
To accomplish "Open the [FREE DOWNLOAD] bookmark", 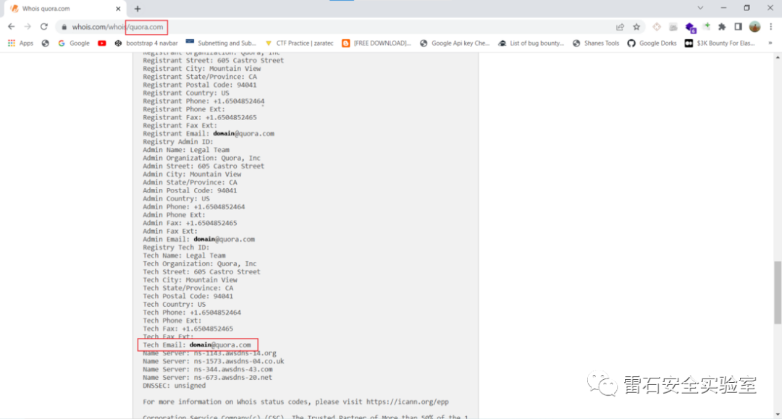I will 377,43.
